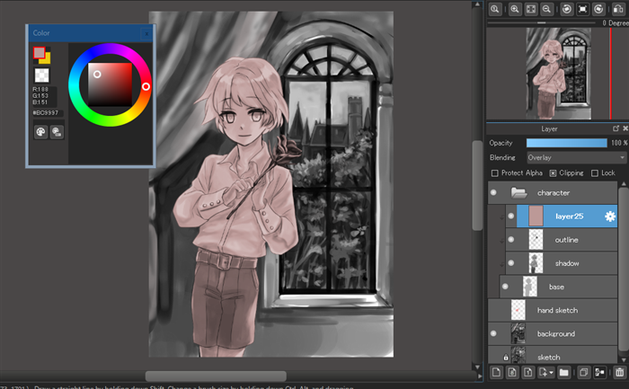629x389 pixels.
Task: Click the 100% zoom reset magnifier icon
Action: pyautogui.click(x=495, y=9)
